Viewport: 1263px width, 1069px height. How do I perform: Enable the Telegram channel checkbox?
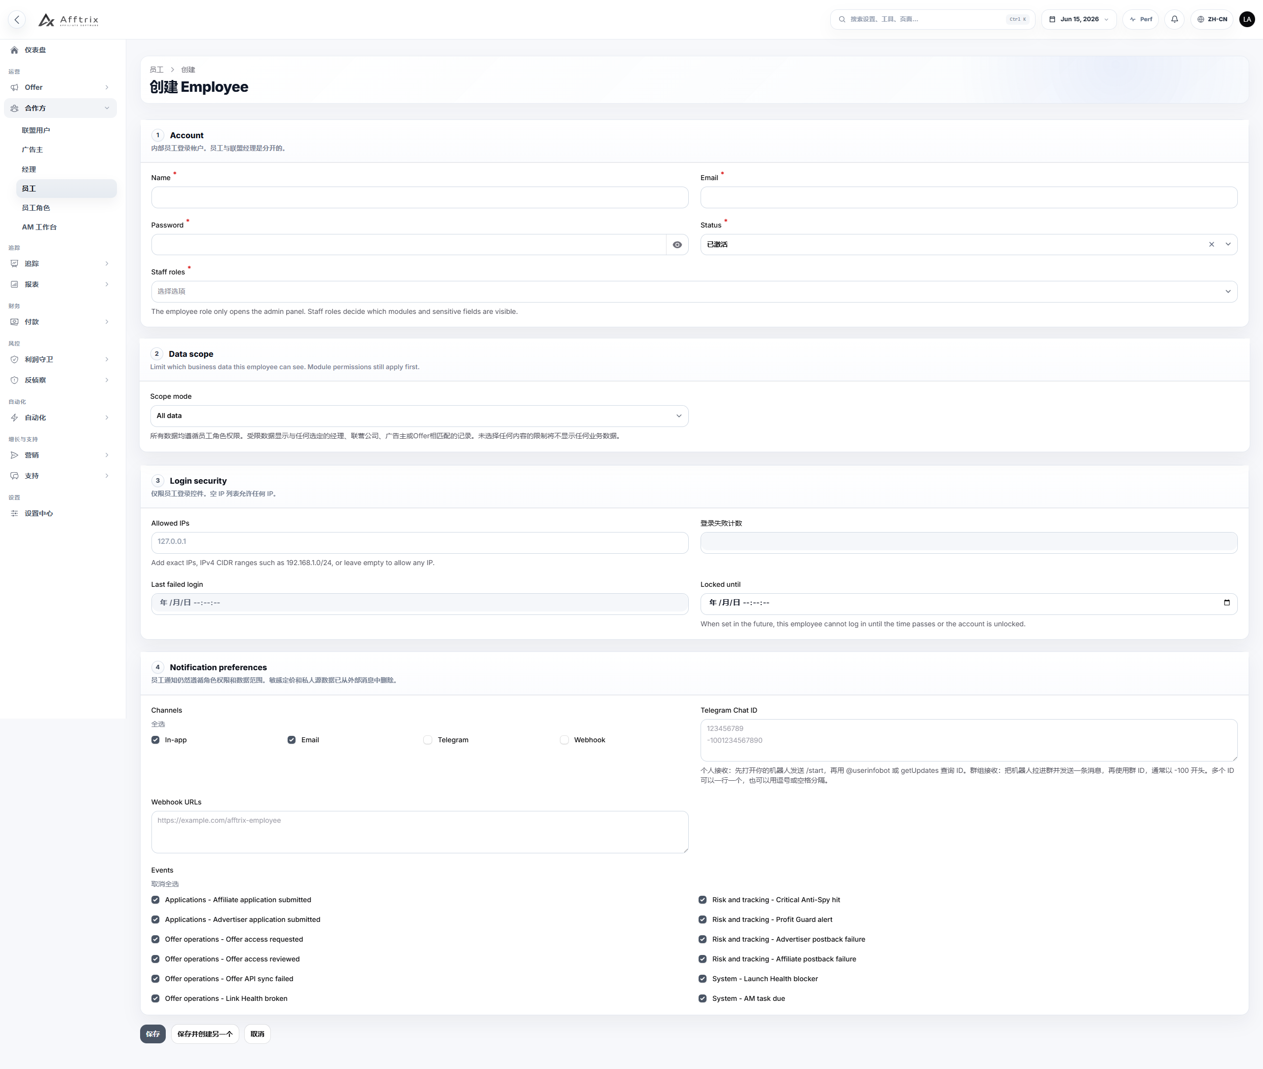pos(428,740)
